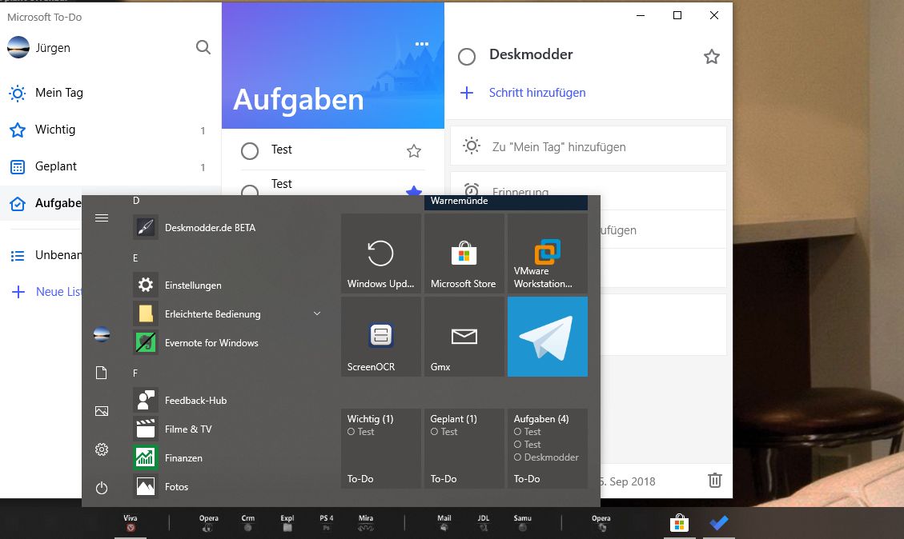The image size is (904, 539).
Task: Select the Aufgaben list in sidebar
Action: coord(41,203)
